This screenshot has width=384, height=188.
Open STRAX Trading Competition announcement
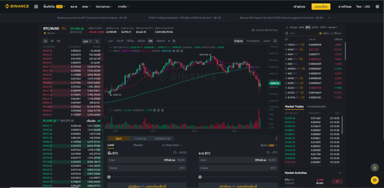point(184,18)
